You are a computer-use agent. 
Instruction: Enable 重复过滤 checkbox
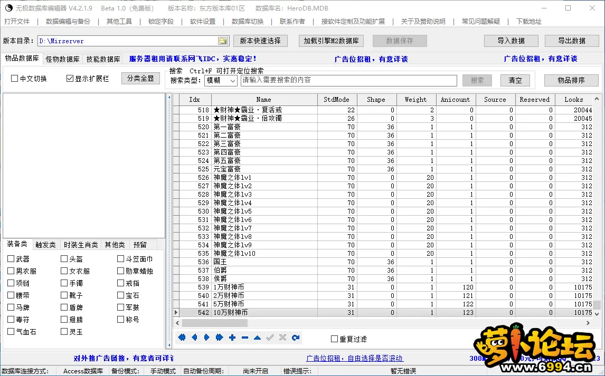335,339
